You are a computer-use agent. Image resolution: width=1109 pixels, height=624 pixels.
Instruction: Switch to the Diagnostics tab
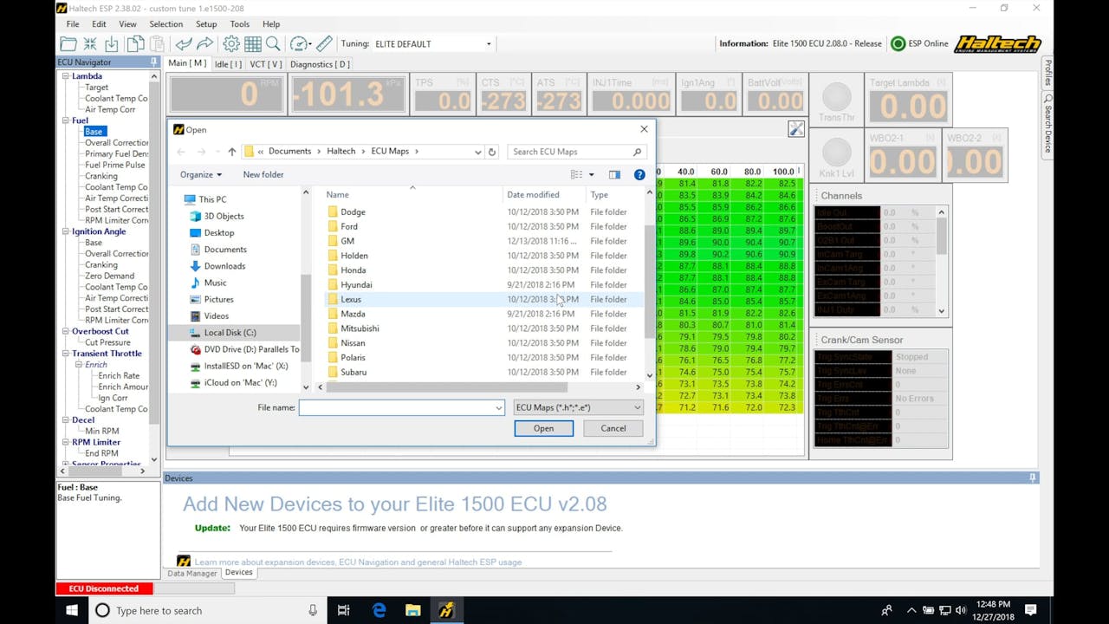click(x=320, y=63)
